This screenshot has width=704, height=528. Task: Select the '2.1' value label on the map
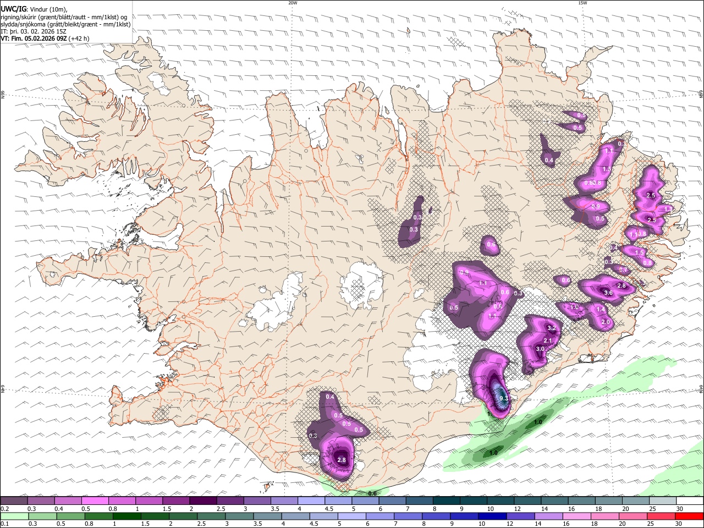point(548,341)
